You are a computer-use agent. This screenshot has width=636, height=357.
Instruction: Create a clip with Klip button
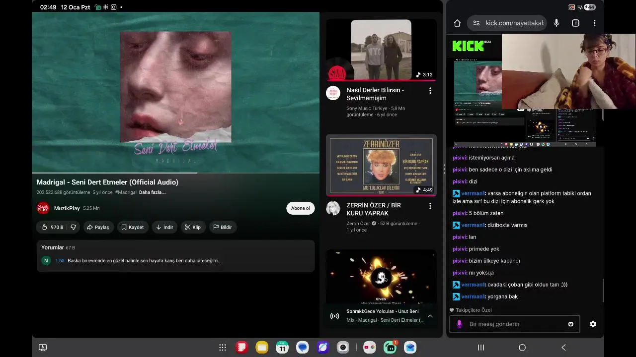[193, 227]
